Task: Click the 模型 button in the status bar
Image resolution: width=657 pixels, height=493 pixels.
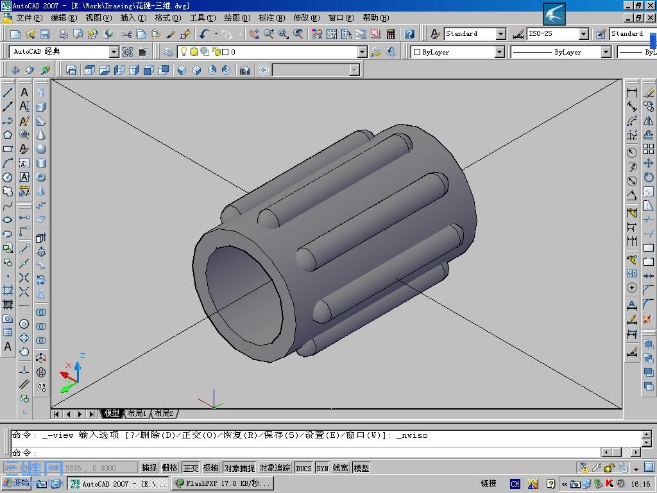Action: pyautogui.click(x=361, y=468)
